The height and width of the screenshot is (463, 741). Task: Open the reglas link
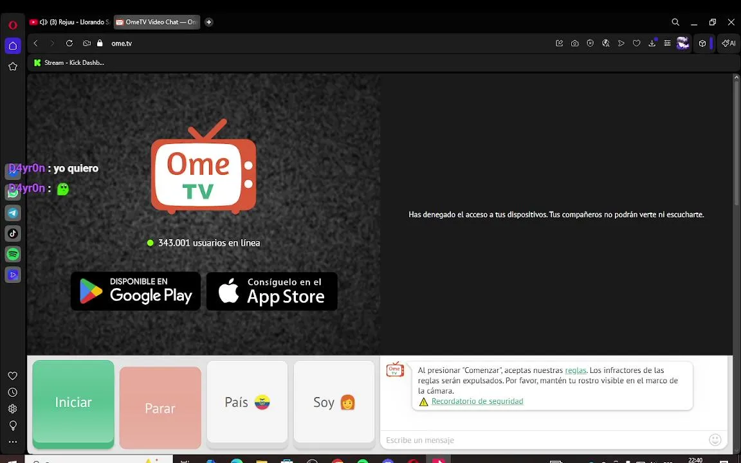click(x=576, y=370)
